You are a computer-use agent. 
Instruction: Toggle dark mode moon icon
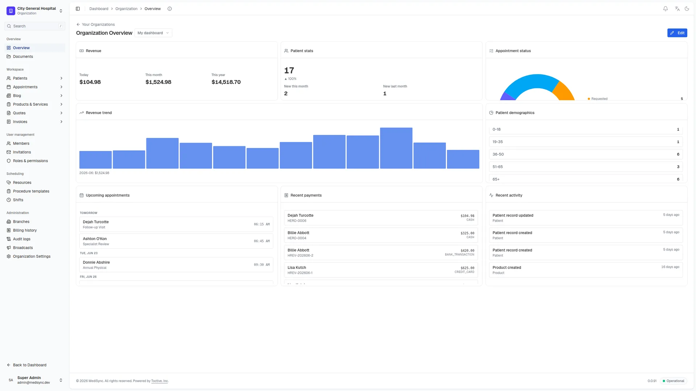pos(687,9)
